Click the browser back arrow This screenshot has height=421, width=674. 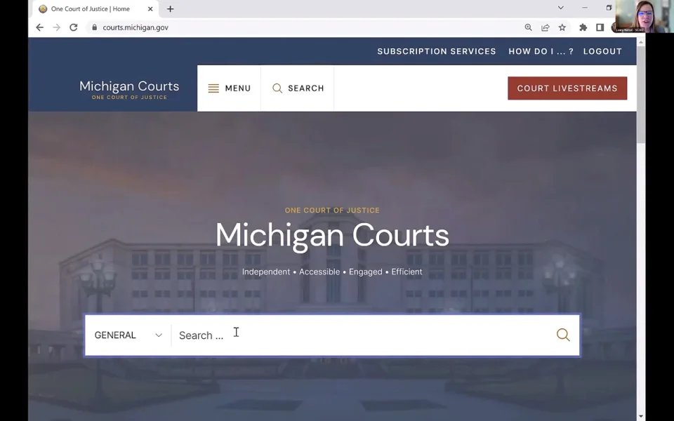pyautogui.click(x=39, y=27)
